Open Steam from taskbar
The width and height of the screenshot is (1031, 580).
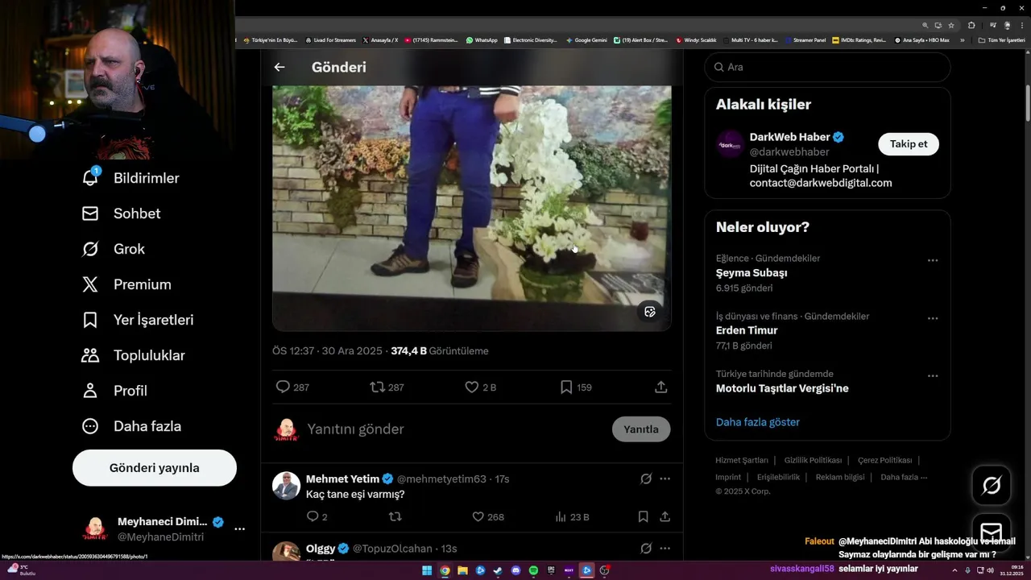pos(498,571)
